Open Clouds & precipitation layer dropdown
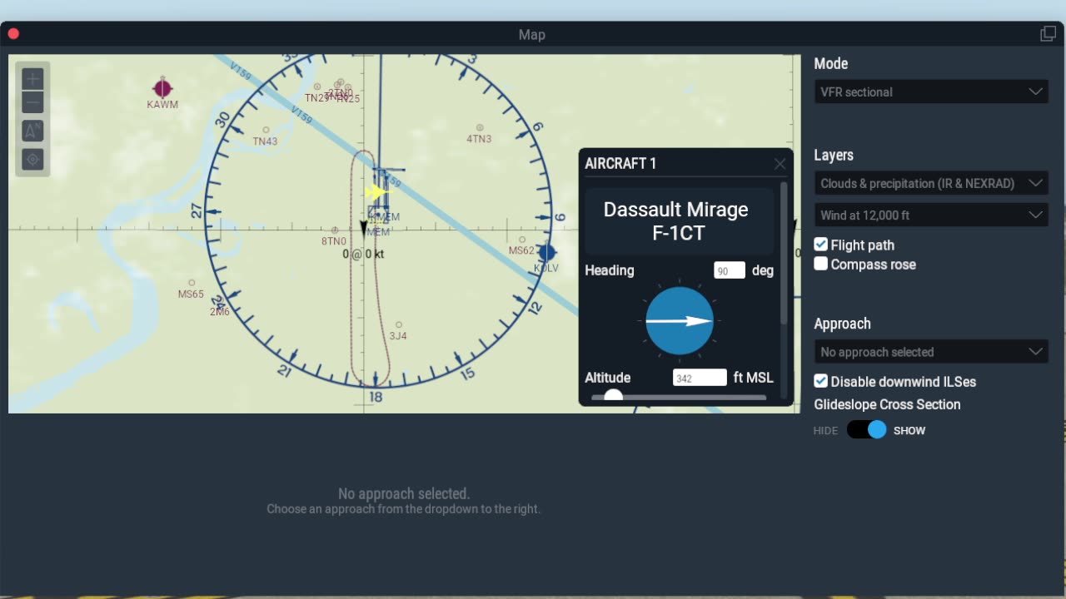 point(931,183)
